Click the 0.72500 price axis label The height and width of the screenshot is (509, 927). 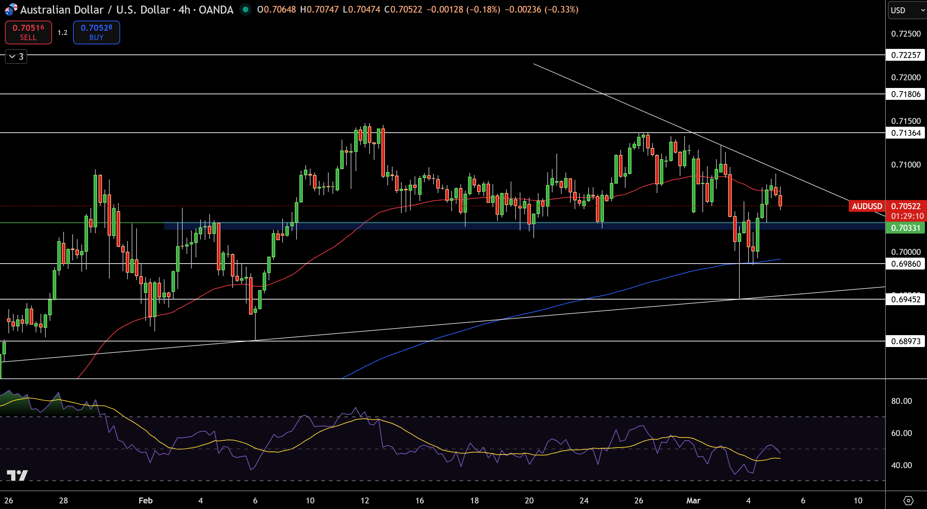tap(905, 34)
